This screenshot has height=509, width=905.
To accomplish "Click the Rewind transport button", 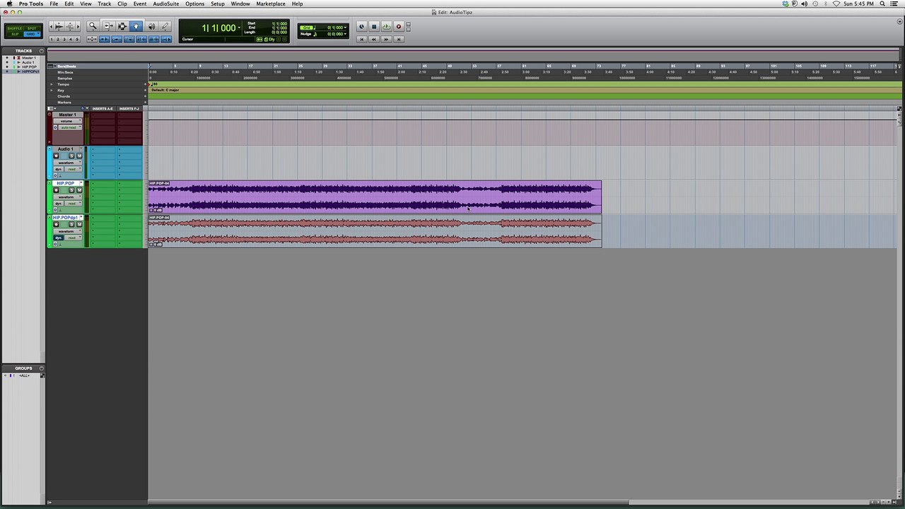I will [x=374, y=39].
